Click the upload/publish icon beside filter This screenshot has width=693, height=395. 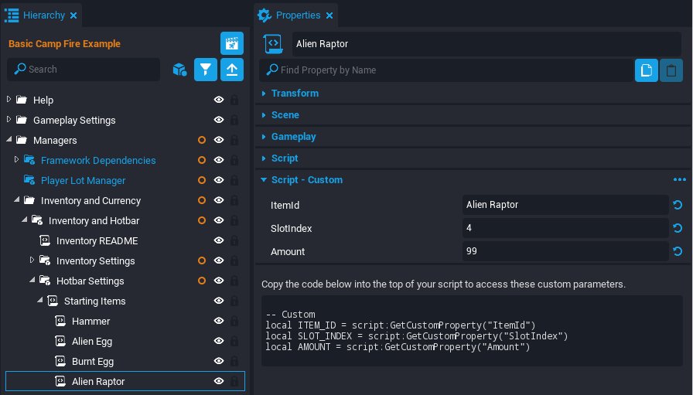[232, 70]
